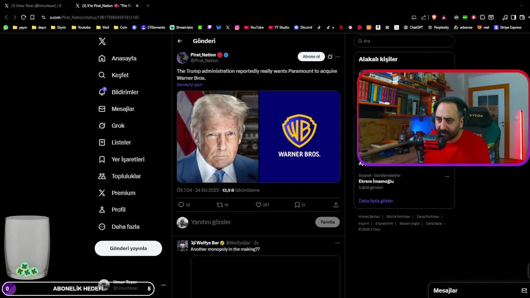Open yayın bookmarks folder
The image size is (530, 298).
tap(20, 27)
